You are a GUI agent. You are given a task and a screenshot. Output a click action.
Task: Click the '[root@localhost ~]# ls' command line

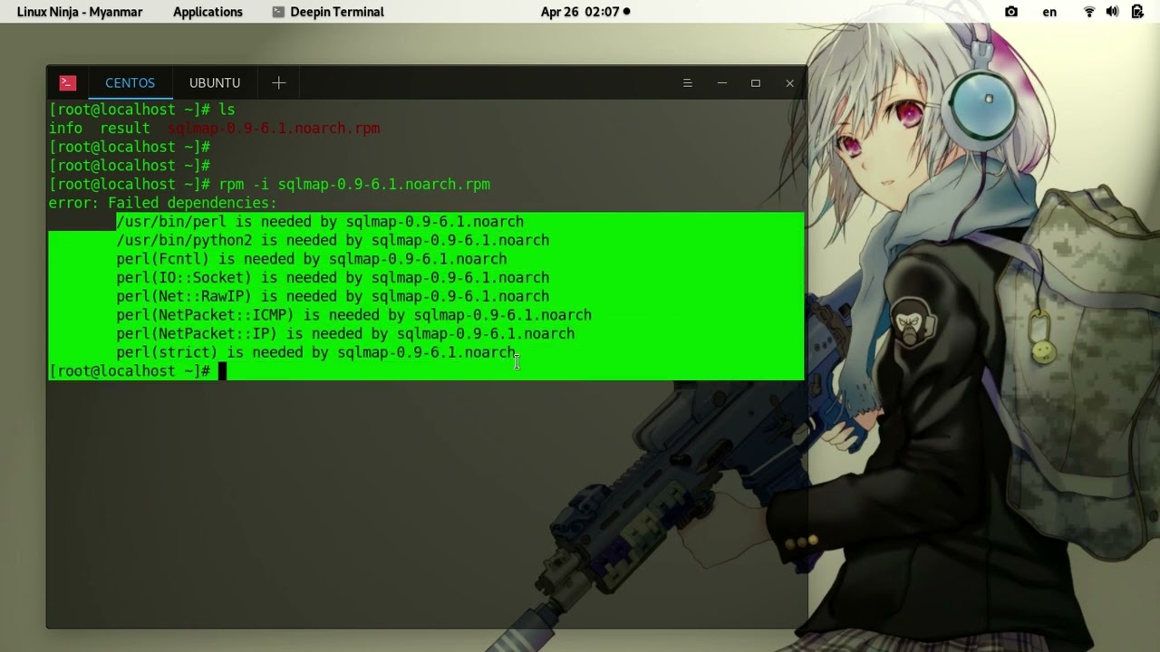point(142,110)
